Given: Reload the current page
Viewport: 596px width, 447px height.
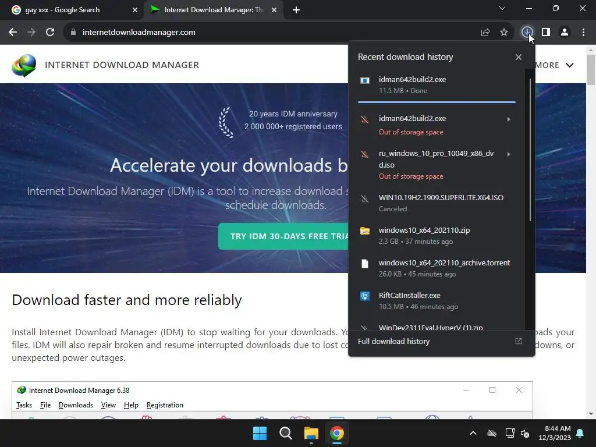Looking at the screenshot, I should [50, 33].
